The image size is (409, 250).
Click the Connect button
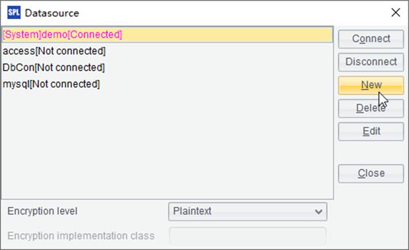tap(371, 39)
